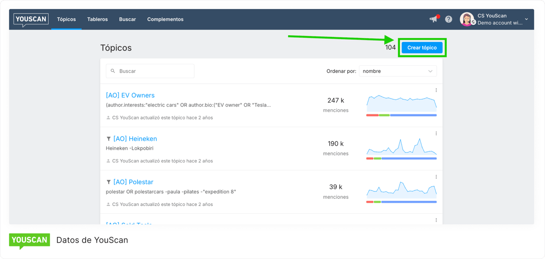The height and width of the screenshot is (259, 545).
Task: Expand the "Ordenar por" nombre dropdown
Action: coord(397,71)
